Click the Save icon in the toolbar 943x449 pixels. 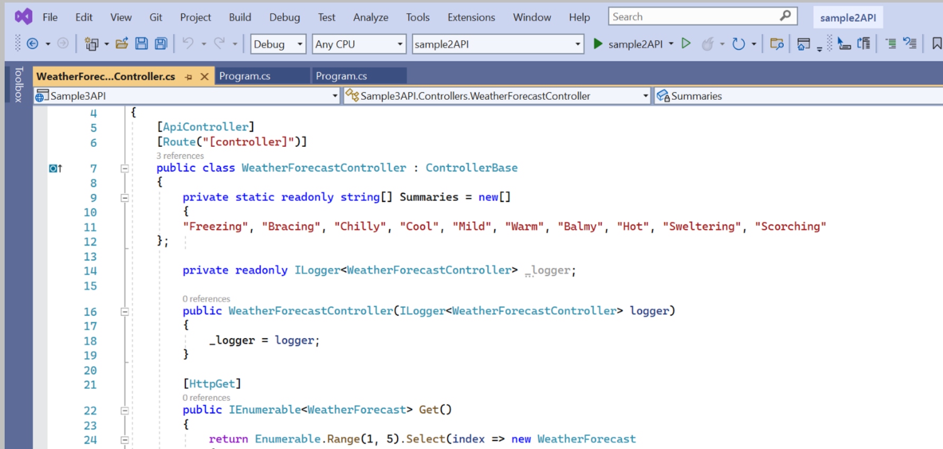click(141, 44)
